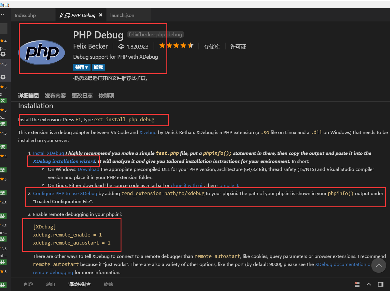Screen dimensions: 390x291
Task: Maximize panel using the up chevron icon
Action: click(369, 284)
